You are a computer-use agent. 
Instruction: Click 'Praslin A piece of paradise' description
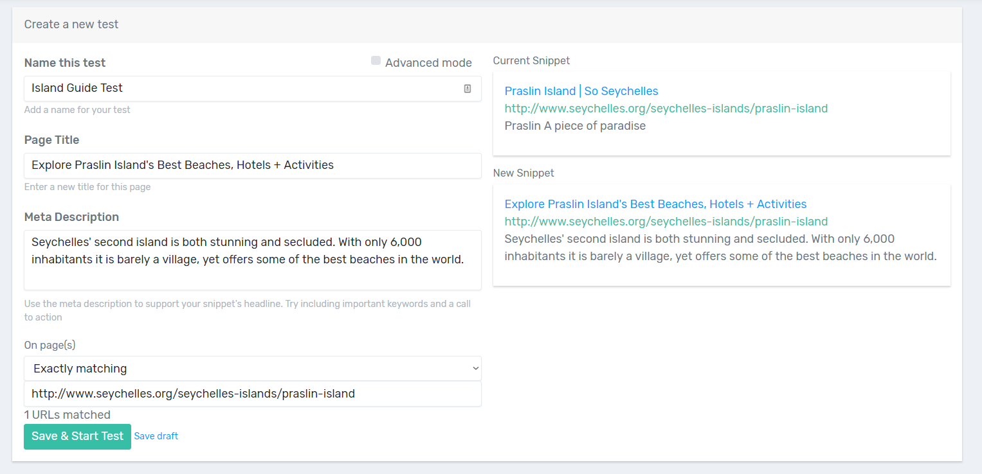pos(574,126)
